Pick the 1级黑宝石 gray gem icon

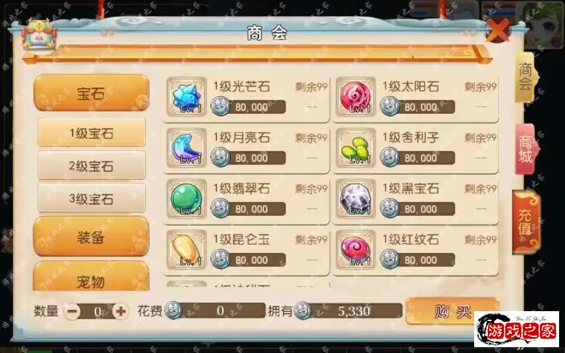356,199
